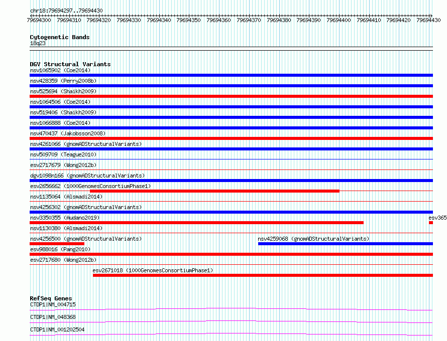The width and height of the screenshot is (447, 341).
Task: Click ruler position 79694350
Action: pyautogui.click(x=188, y=20)
